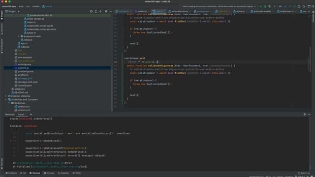Viewport: 315px width, 177px height.
Task: Open Project panel gear options
Action: tap(106, 11)
